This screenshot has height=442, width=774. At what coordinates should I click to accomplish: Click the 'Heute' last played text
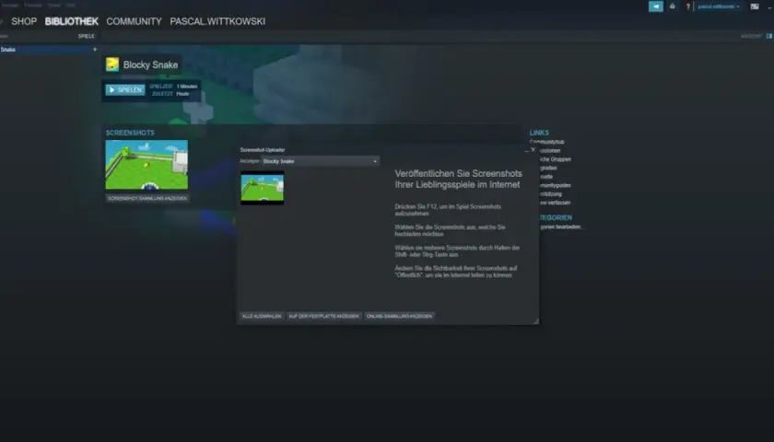(x=182, y=94)
